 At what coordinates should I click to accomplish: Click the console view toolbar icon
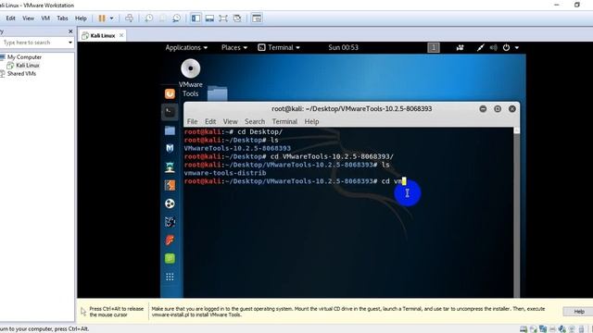257,18
